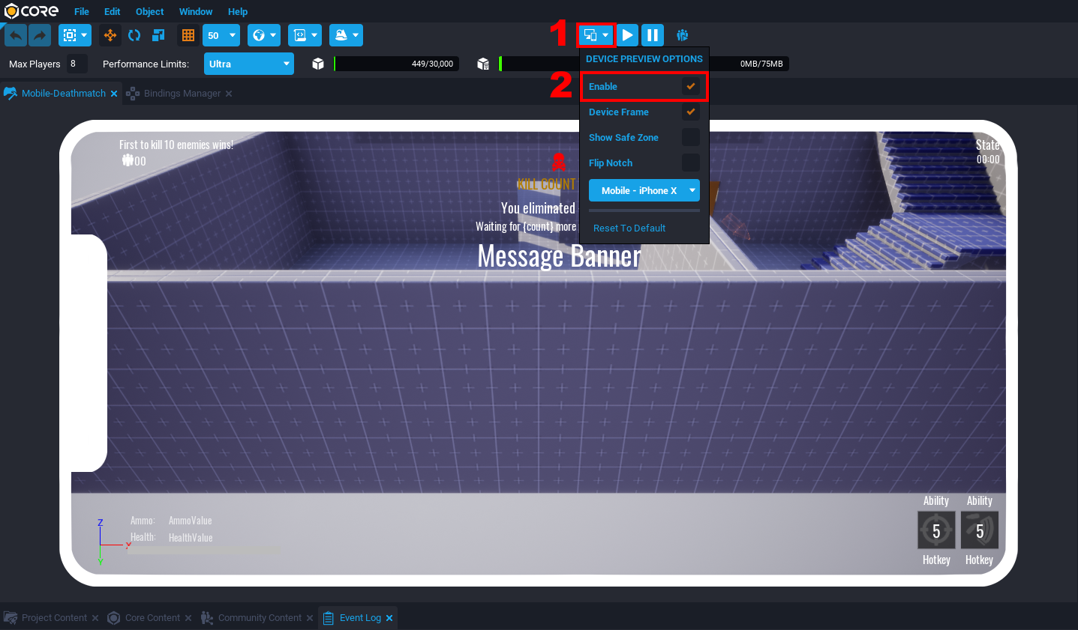
Task: Enable the Show Safe Zone checkbox
Action: pos(690,138)
